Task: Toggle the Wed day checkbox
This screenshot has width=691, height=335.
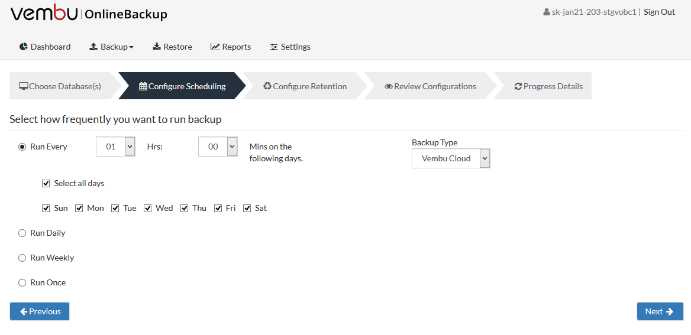Action: (148, 208)
